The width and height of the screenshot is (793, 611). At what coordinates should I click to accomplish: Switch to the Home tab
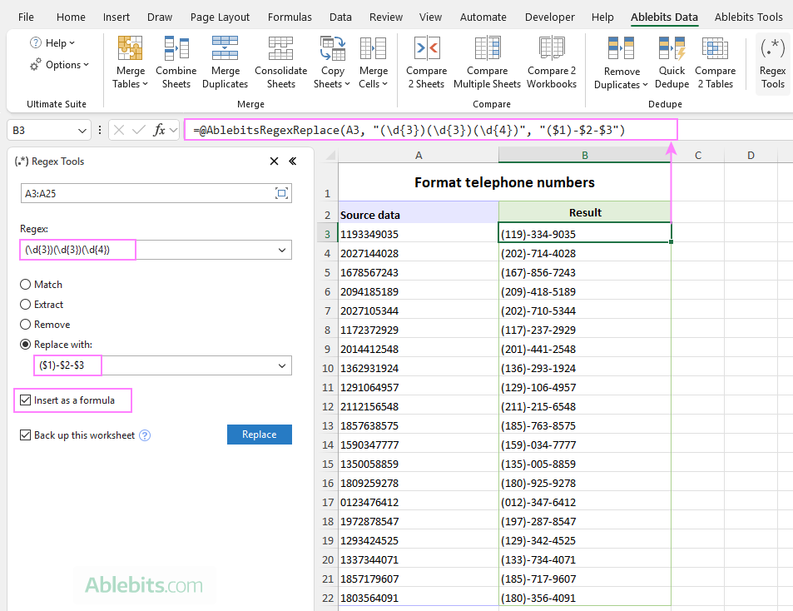[x=71, y=17]
